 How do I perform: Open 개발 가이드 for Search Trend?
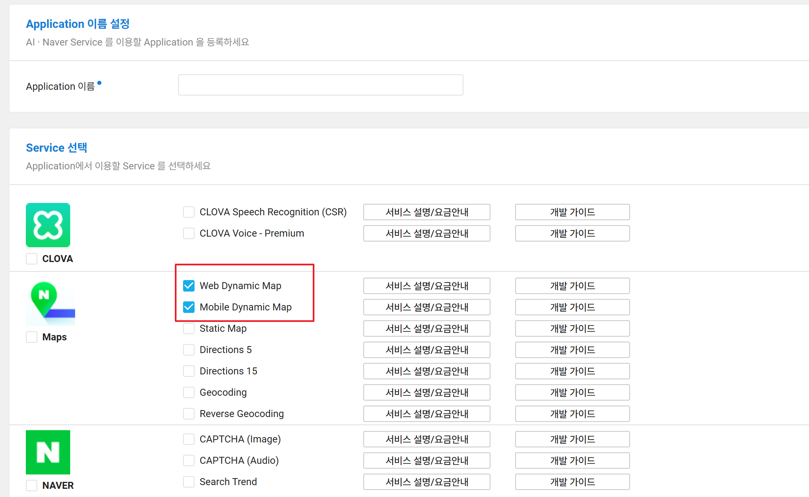point(572,482)
